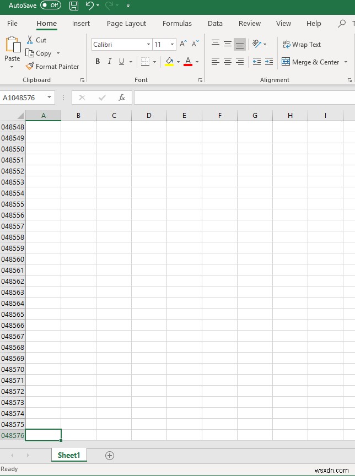
Task: Click Increase Indent icon
Action: [x=269, y=62]
